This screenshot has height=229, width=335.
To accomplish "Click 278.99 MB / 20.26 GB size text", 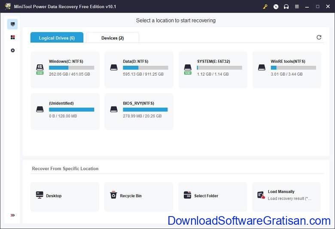I will click(x=142, y=116).
